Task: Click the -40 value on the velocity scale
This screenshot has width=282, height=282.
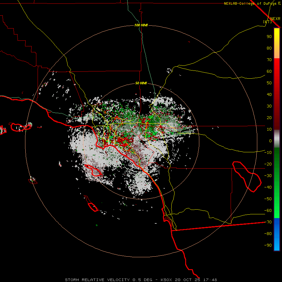Action: pyautogui.click(x=268, y=187)
